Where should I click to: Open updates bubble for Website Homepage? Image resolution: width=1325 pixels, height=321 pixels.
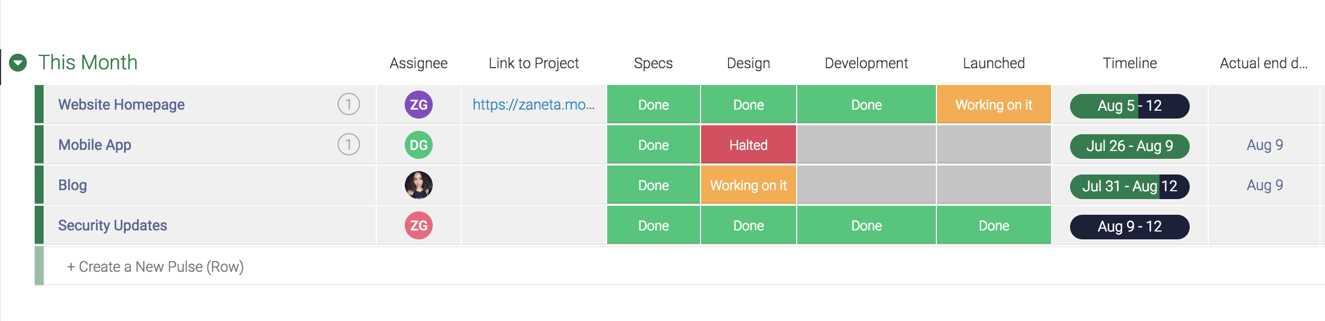pyautogui.click(x=348, y=104)
